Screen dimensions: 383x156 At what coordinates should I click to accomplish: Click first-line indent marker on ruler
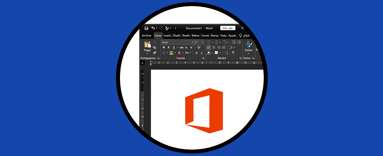[151, 61]
